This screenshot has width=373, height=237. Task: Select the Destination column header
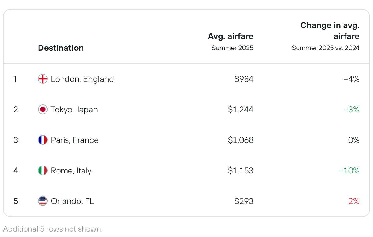point(61,48)
